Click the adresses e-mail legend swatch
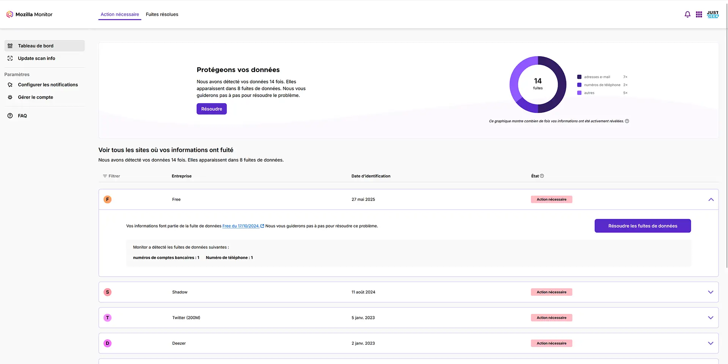This screenshot has width=728, height=364. (x=579, y=77)
